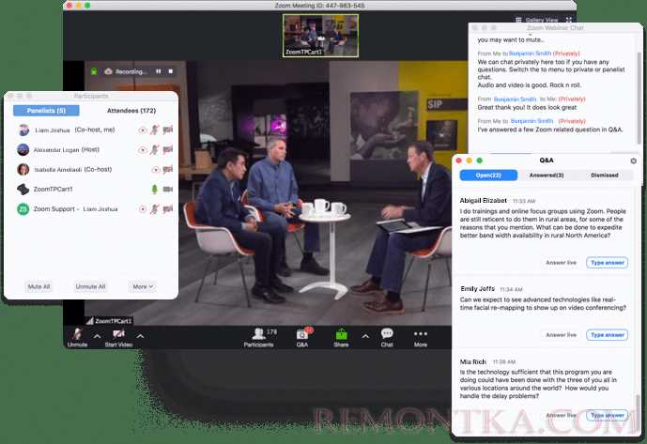
Task: Click Mute All in Participants panel
Action: click(39, 286)
